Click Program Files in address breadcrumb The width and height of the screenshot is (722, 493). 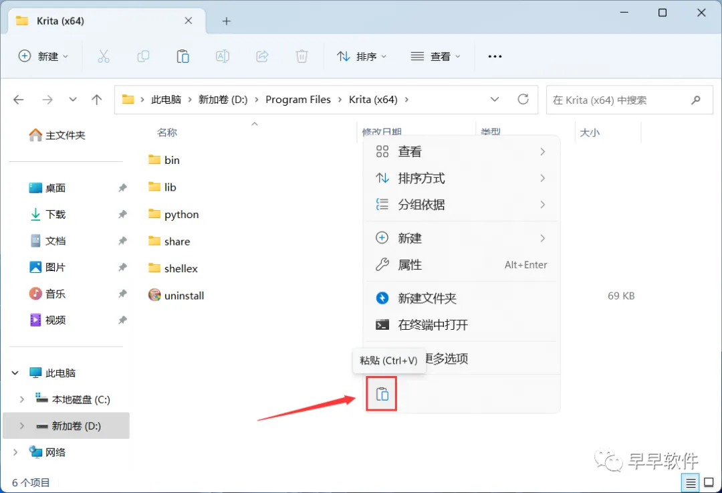point(298,100)
